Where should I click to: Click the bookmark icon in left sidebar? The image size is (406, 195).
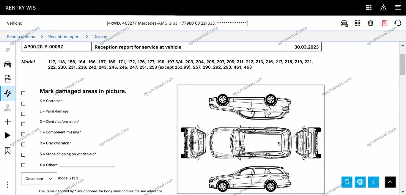[8, 151]
